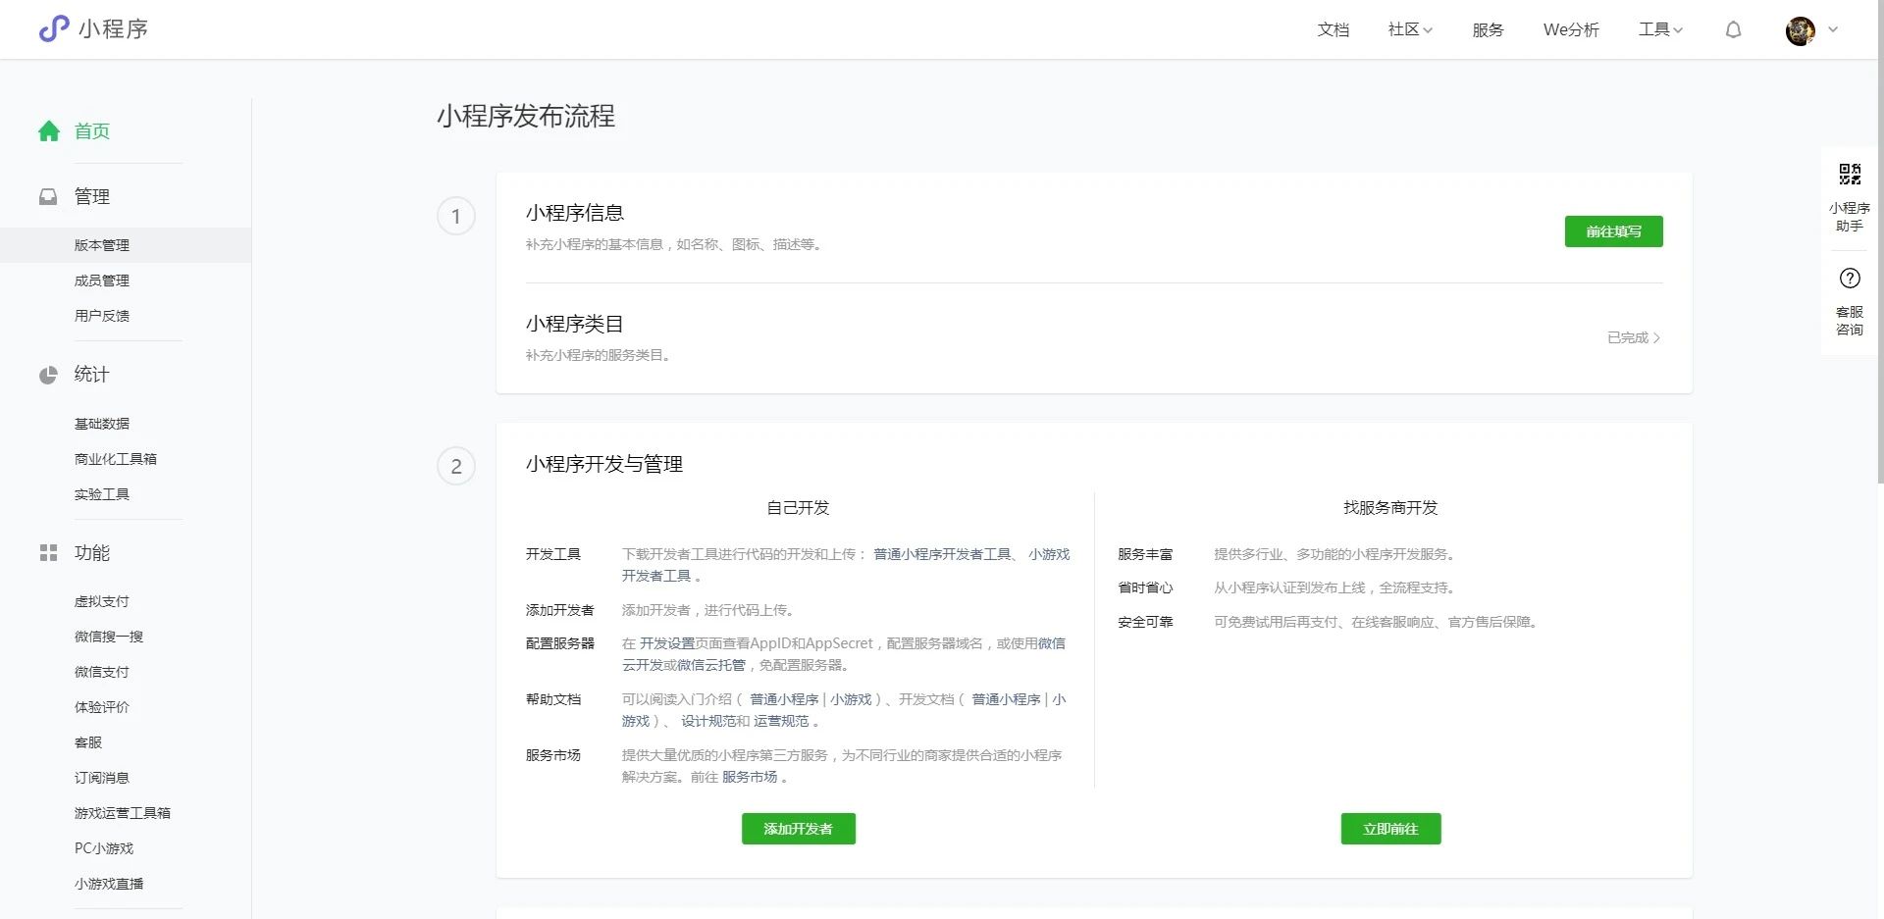1884x919 pixels.
Task: Select 成员管理 in the sidebar
Action: pos(102,281)
